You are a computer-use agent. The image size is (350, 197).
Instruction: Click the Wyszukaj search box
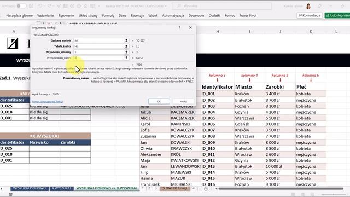pos(222,6)
